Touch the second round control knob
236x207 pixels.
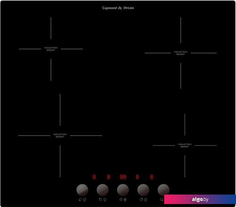(102, 190)
